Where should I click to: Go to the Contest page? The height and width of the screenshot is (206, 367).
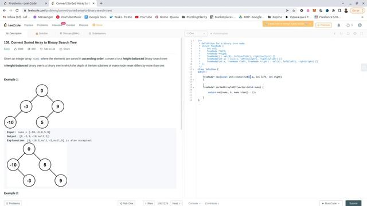tap(71, 25)
